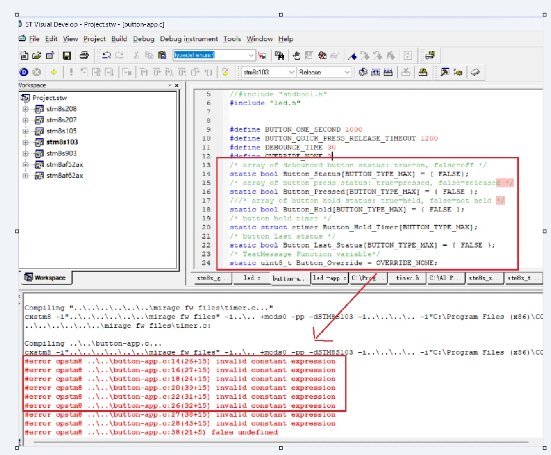This screenshot has height=455, width=551.
Task: Select the Project.stw root tree item
Action: (49, 97)
